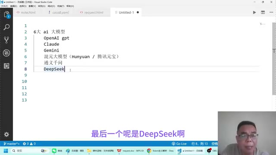
Task: Open WeChat 微信 from the taskbar
Action: click(x=57, y=151)
